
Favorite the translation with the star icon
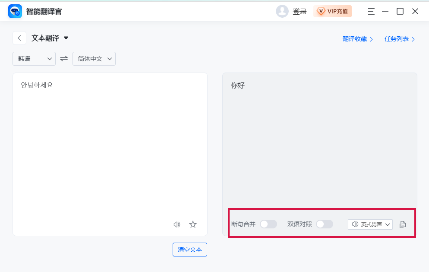193,225
